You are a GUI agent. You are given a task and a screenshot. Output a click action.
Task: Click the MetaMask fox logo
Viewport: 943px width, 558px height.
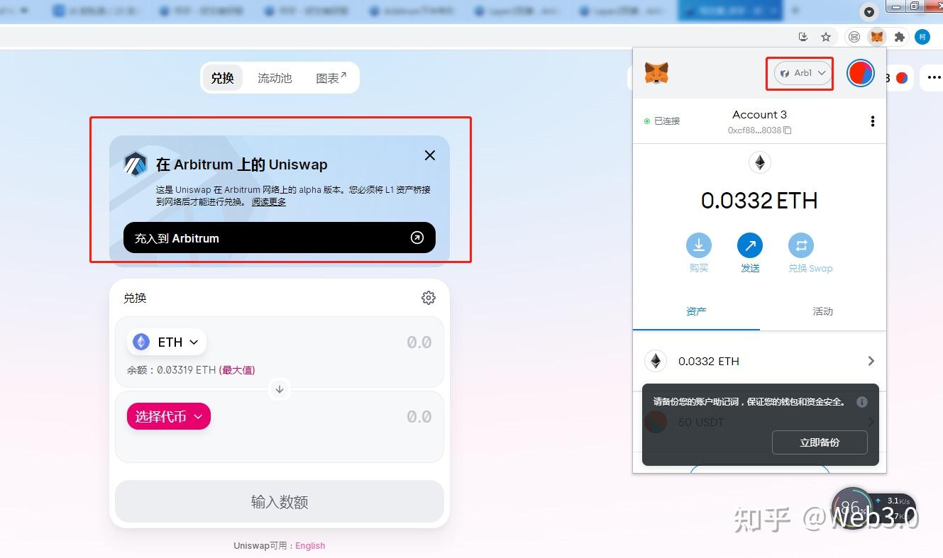coord(656,72)
